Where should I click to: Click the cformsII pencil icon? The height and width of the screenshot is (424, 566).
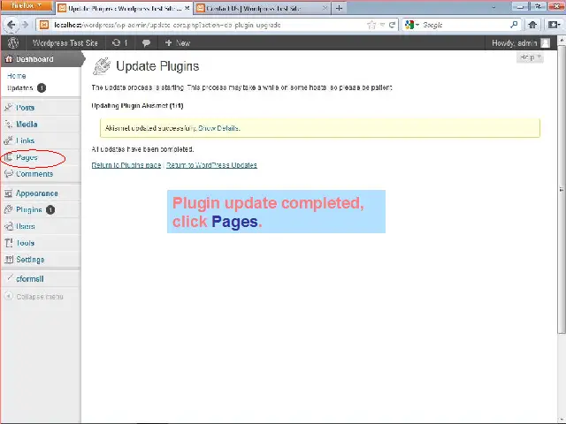tap(9, 278)
